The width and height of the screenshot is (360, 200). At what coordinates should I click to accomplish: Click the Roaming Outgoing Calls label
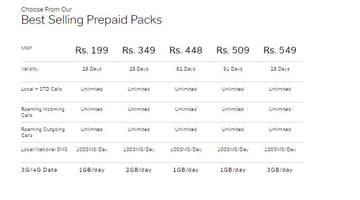pos(43,132)
